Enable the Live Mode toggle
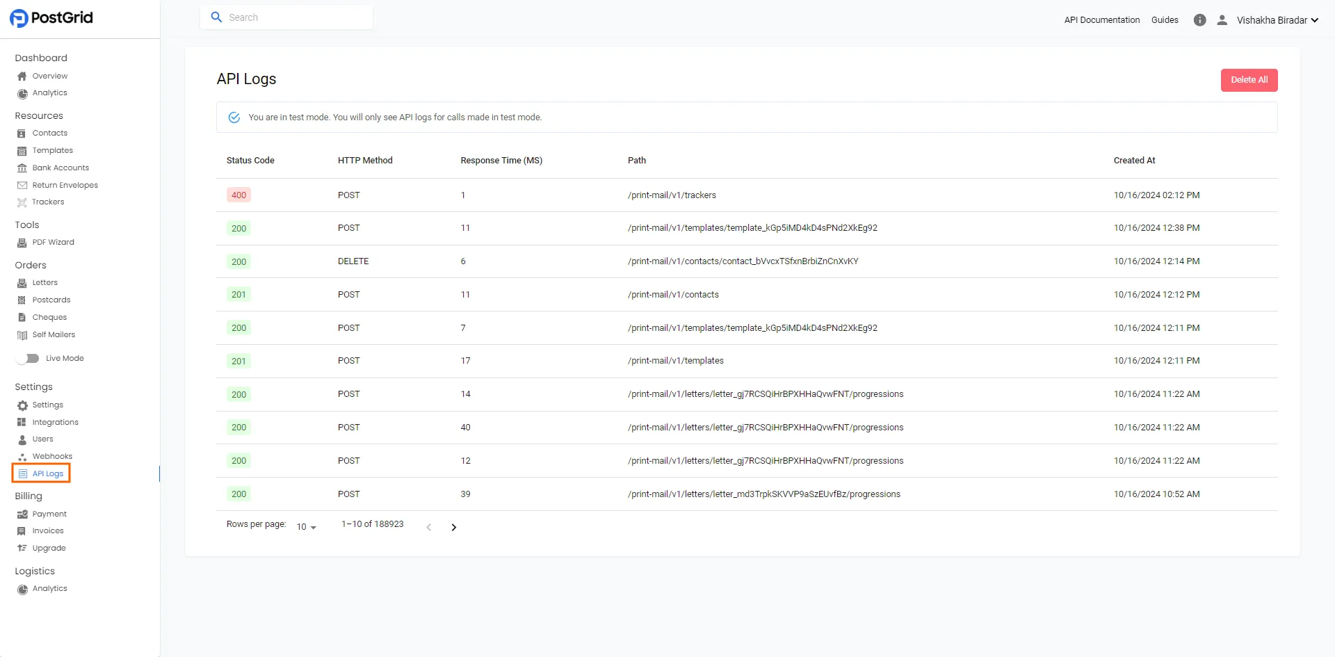This screenshot has width=1335, height=657. tap(29, 359)
